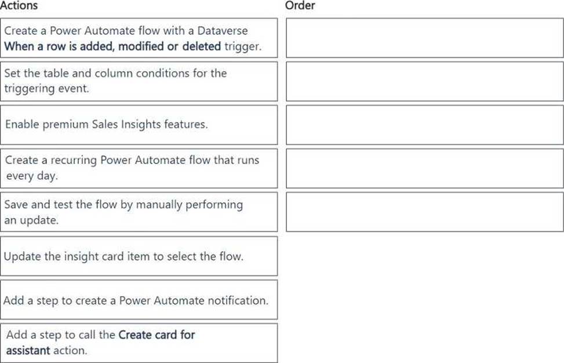Select the Dataverse row added trigger action
The width and height of the screenshot is (564, 363).
(x=139, y=38)
